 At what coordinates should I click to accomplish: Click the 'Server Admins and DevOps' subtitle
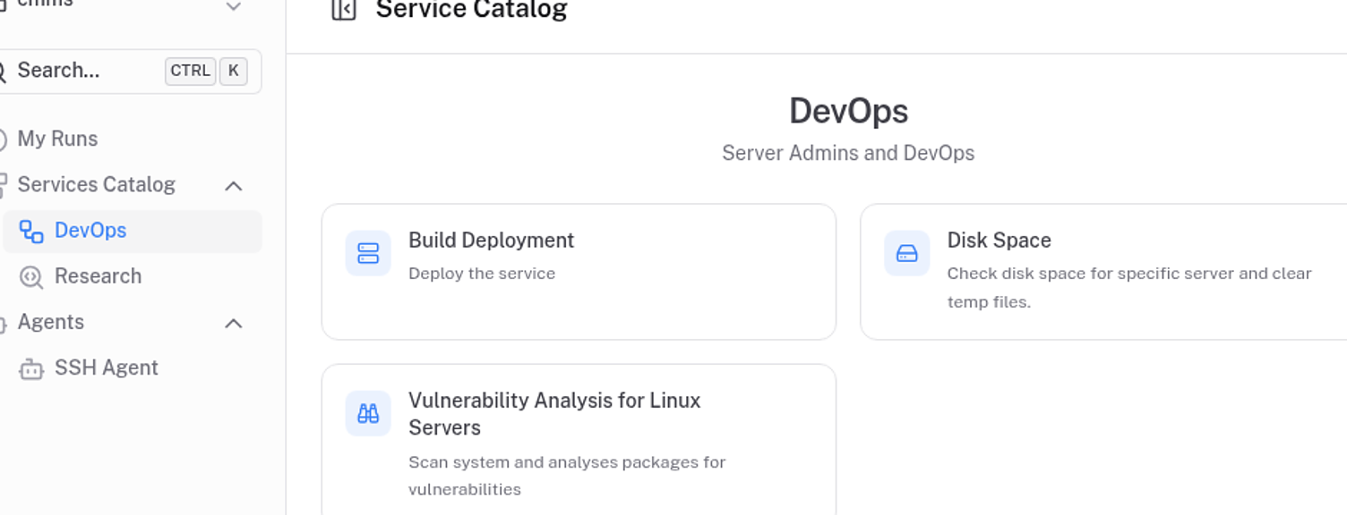pyautogui.click(x=848, y=153)
